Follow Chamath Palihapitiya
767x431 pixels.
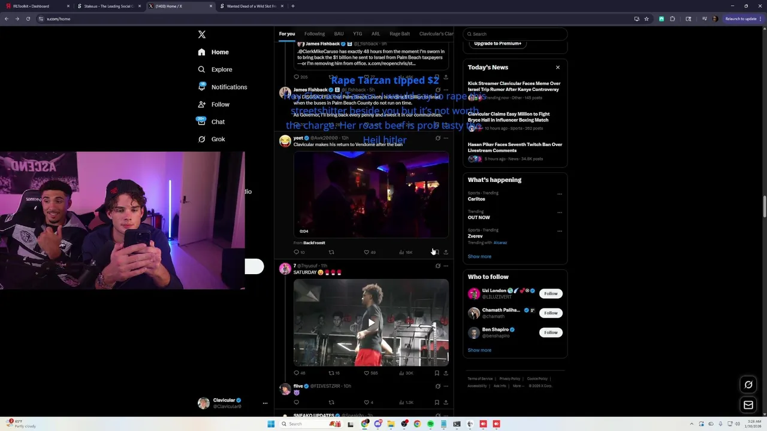coord(551,312)
